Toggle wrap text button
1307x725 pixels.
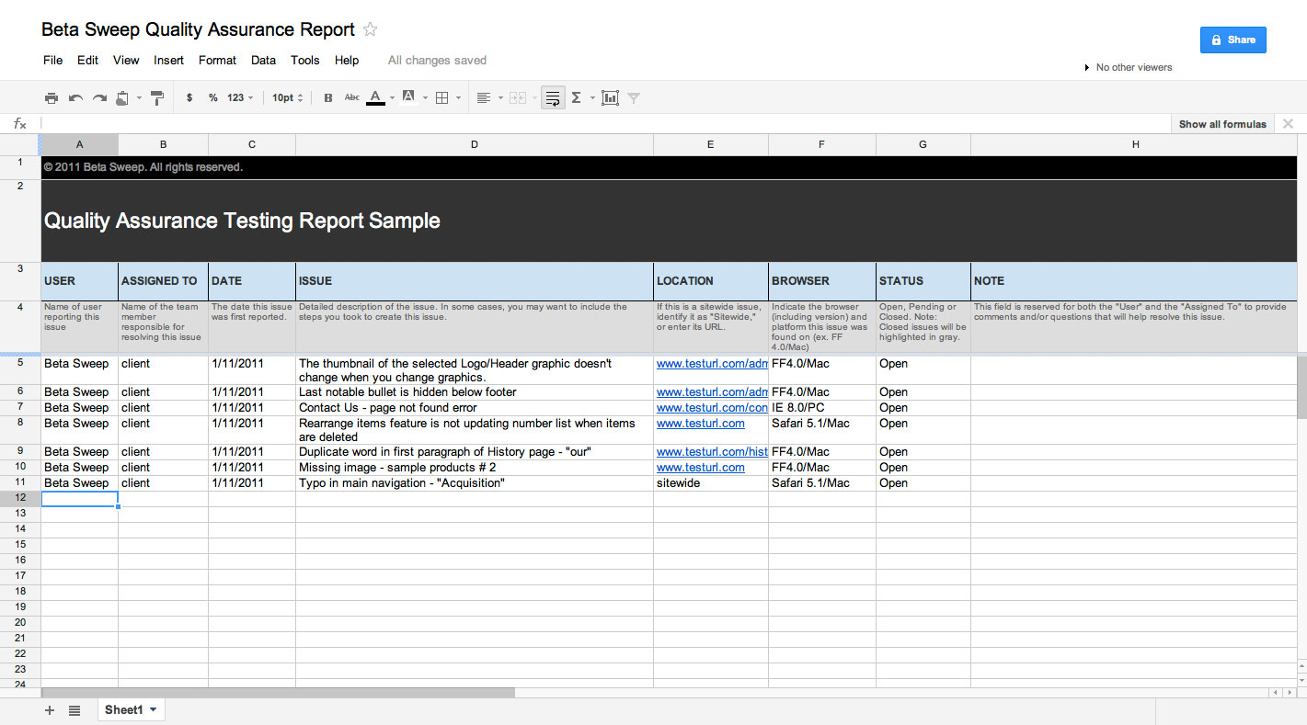(553, 97)
